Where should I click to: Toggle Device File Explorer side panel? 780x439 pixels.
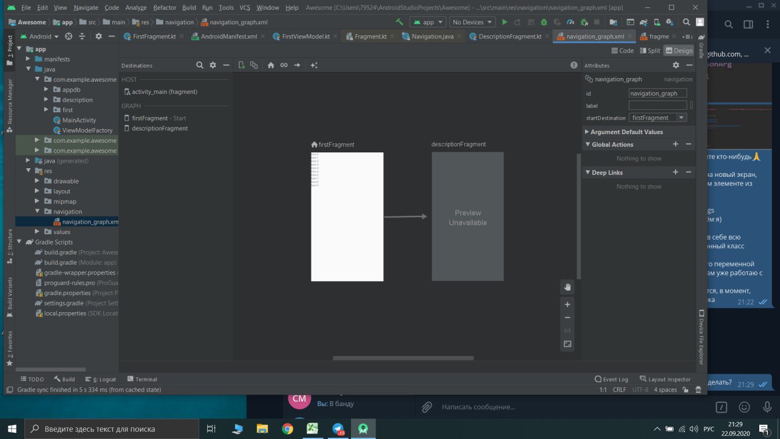click(x=701, y=337)
